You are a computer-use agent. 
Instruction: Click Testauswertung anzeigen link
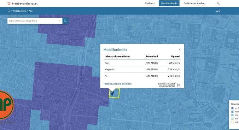(x=117, y=84)
